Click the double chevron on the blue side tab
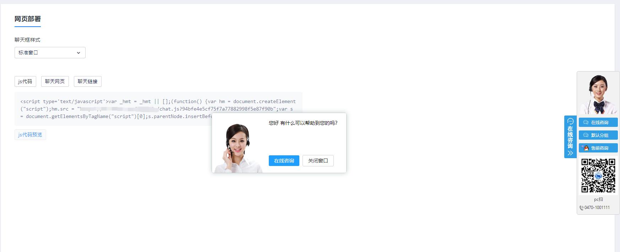 570,153
